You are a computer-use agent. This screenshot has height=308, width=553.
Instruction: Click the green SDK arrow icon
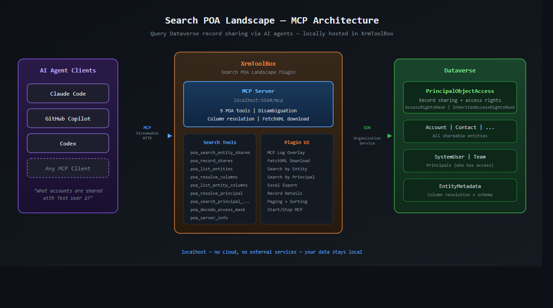click(x=390, y=136)
